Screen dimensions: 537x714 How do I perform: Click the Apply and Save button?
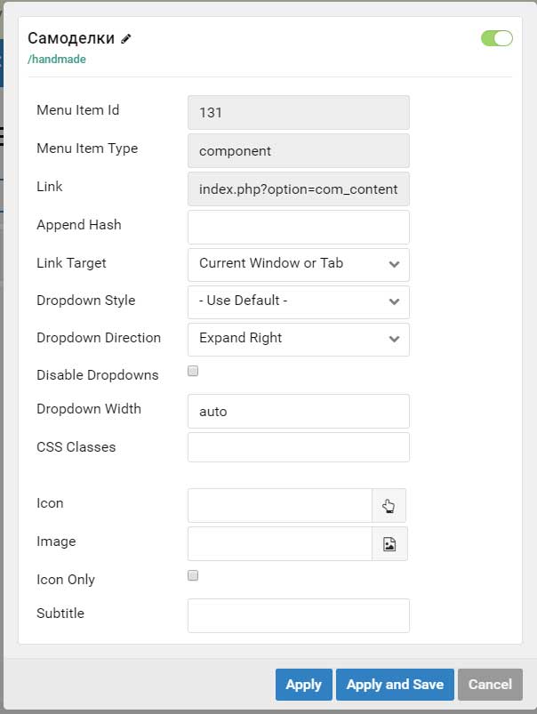[x=395, y=685]
